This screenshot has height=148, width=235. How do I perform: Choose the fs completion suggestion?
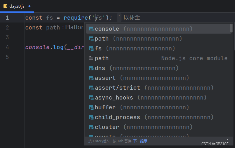[158, 48]
